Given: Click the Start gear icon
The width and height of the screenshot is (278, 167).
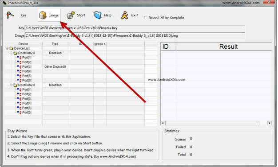Looking at the screenshot, I should (x=71, y=15).
